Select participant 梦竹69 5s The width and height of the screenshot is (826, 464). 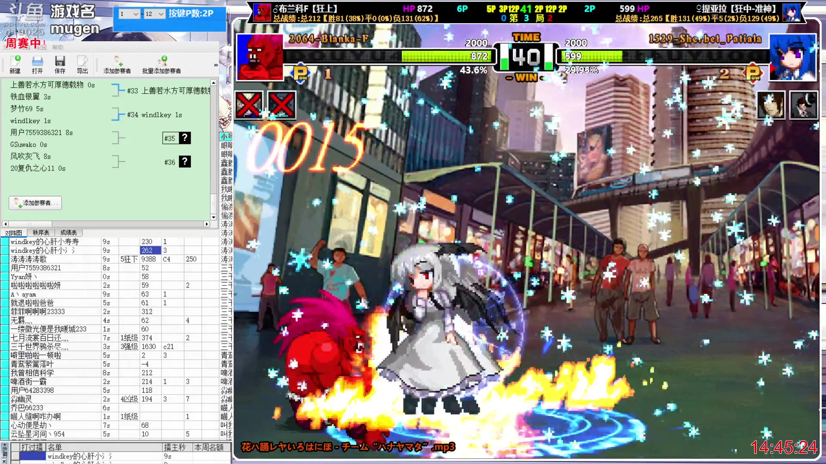point(27,109)
